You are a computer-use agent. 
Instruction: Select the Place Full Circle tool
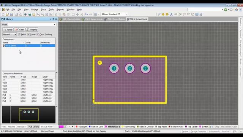click(193, 14)
